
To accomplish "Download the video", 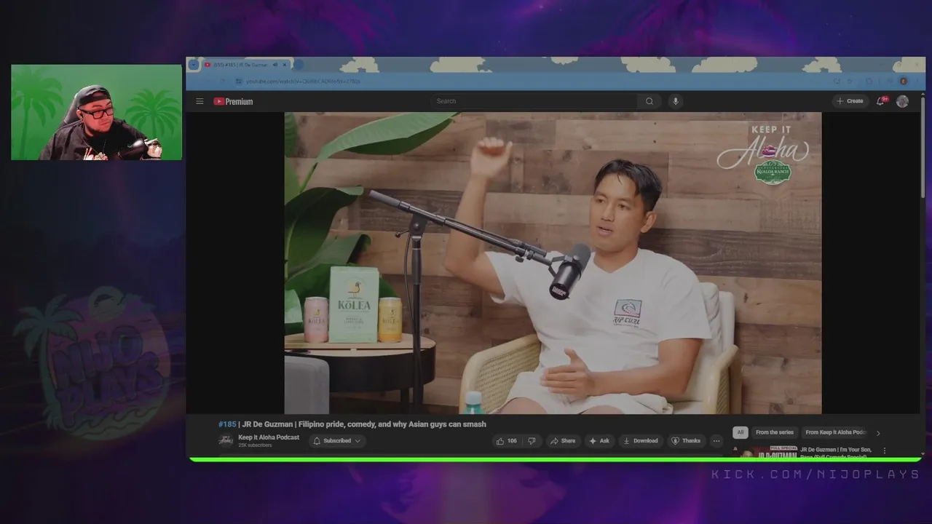I will tap(641, 440).
